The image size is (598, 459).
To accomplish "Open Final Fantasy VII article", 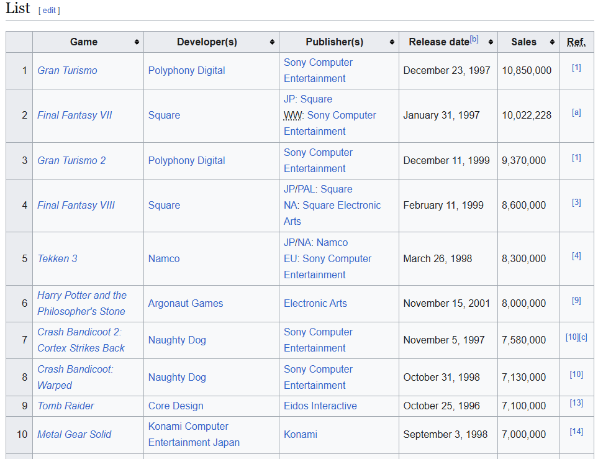I will pyautogui.click(x=75, y=115).
